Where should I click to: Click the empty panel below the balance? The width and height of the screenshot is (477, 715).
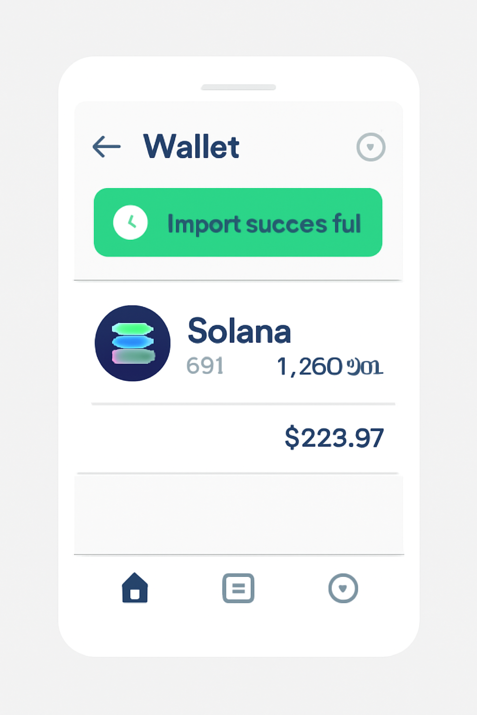pos(238,514)
